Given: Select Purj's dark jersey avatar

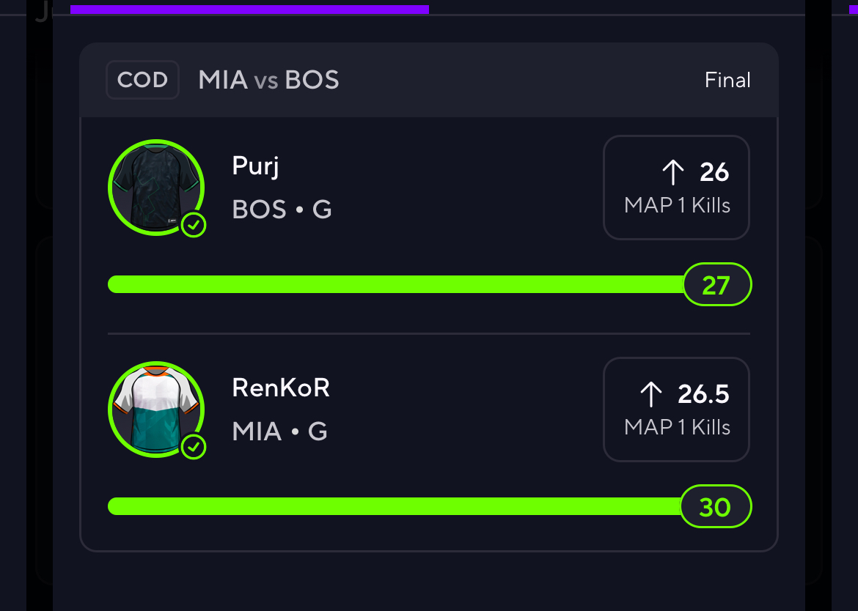Looking at the screenshot, I should 156,188.
